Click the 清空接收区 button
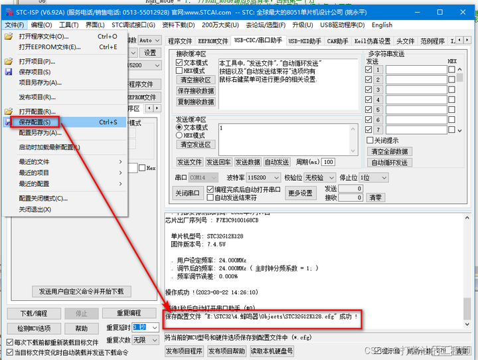478x360 pixels. point(196,80)
